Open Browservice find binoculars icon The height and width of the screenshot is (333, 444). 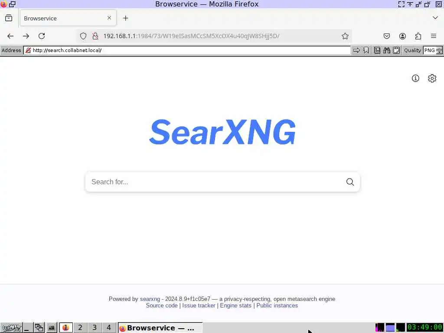tap(386, 50)
